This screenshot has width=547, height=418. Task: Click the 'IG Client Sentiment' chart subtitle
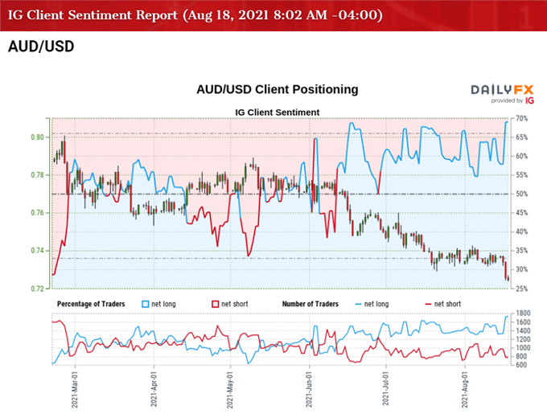point(278,113)
